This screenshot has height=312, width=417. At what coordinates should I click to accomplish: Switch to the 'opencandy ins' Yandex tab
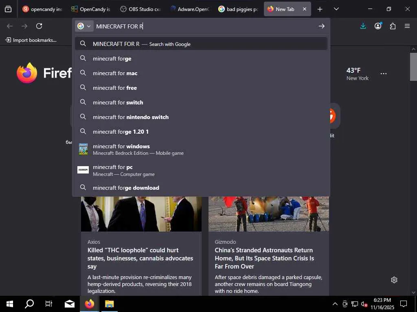42,9
